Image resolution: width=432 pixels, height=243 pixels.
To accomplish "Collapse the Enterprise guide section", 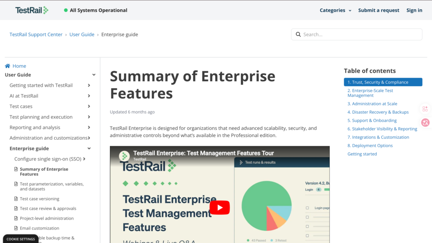I will click(89, 148).
